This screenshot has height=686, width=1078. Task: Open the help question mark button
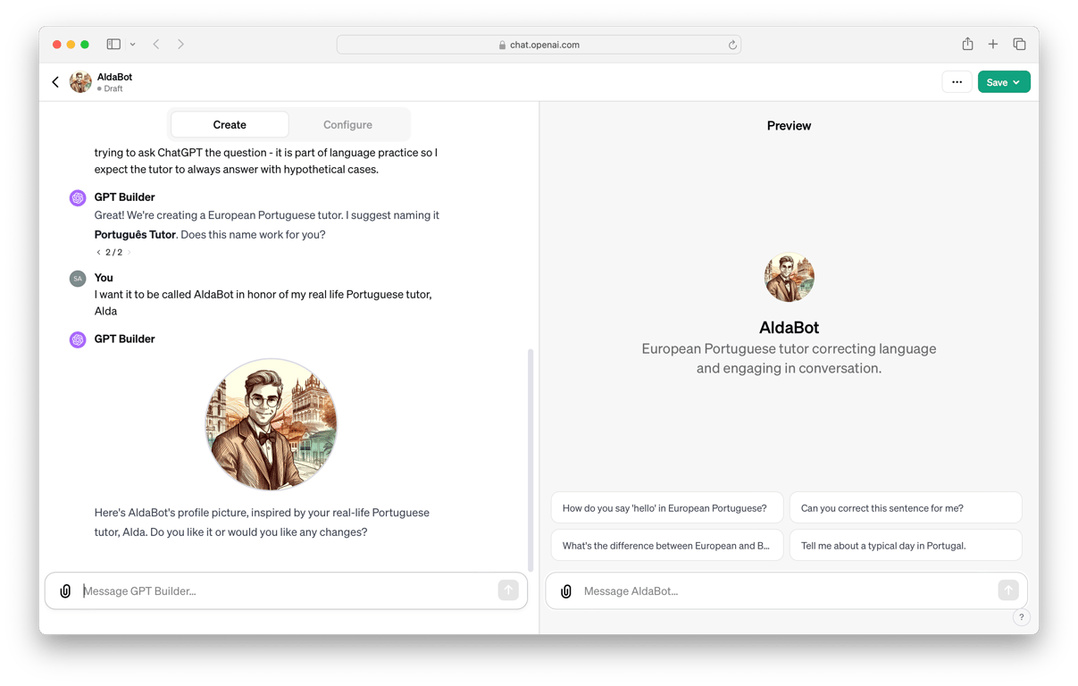[x=1022, y=617]
